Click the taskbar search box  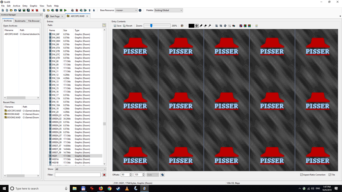39,188
